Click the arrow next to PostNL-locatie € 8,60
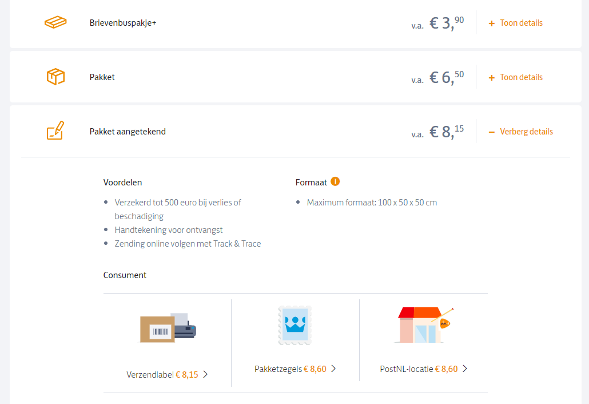 point(465,369)
